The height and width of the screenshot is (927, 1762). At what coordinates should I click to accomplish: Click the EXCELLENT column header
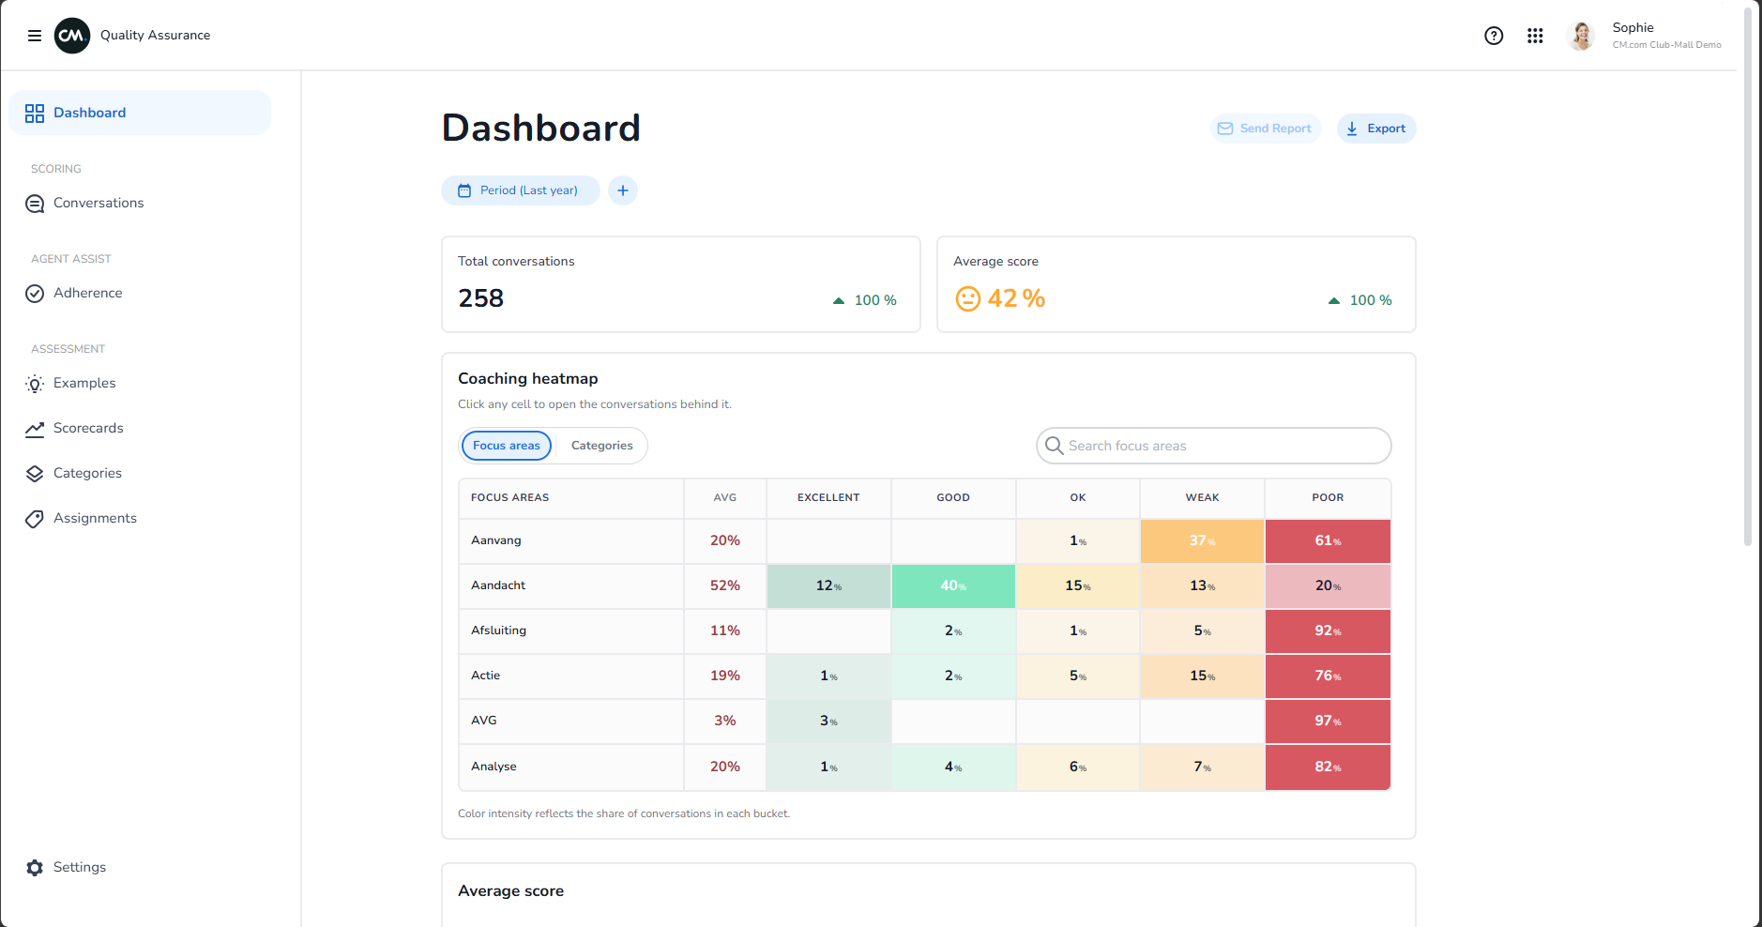(828, 498)
